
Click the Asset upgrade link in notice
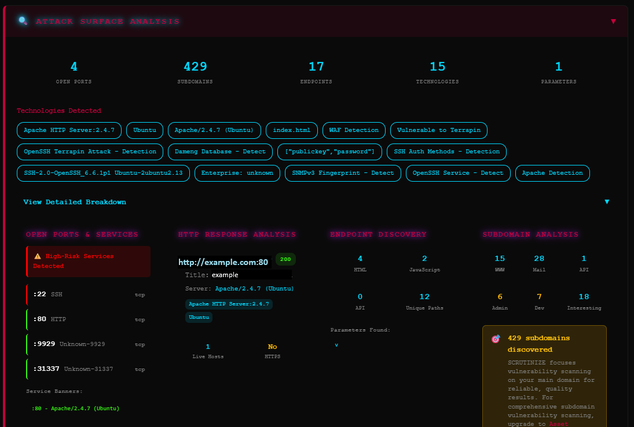click(x=558, y=424)
